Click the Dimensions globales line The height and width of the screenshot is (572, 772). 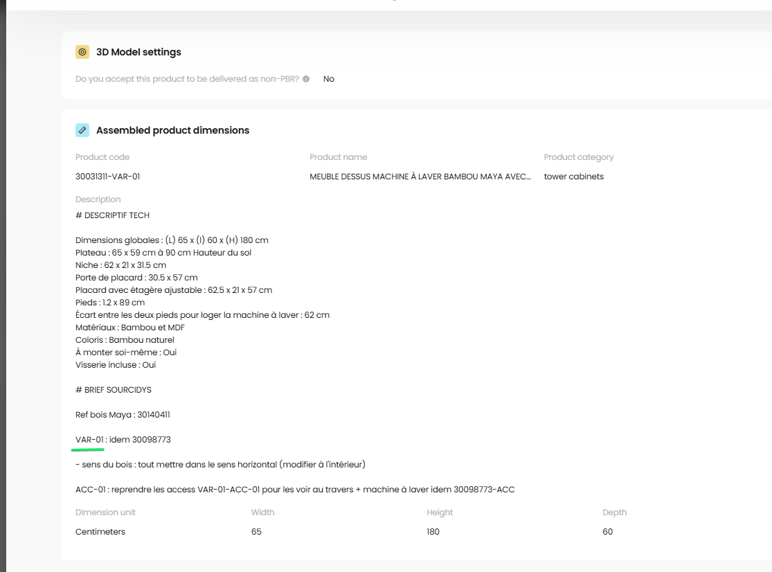coord(172,240)
